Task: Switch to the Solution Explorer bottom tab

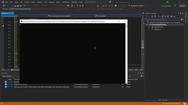Action: tap(151, 100)
